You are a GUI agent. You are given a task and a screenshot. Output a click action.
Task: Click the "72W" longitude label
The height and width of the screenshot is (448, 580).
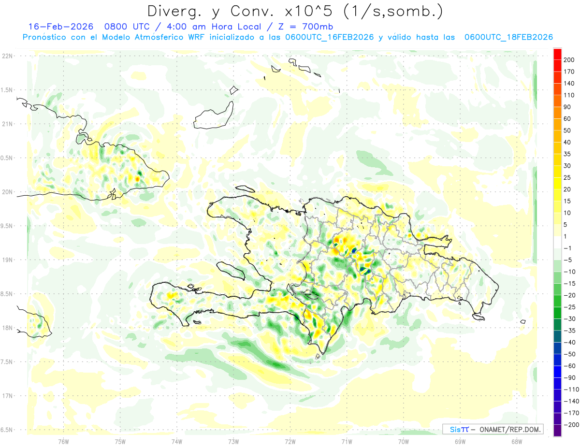tap(290, 442)
